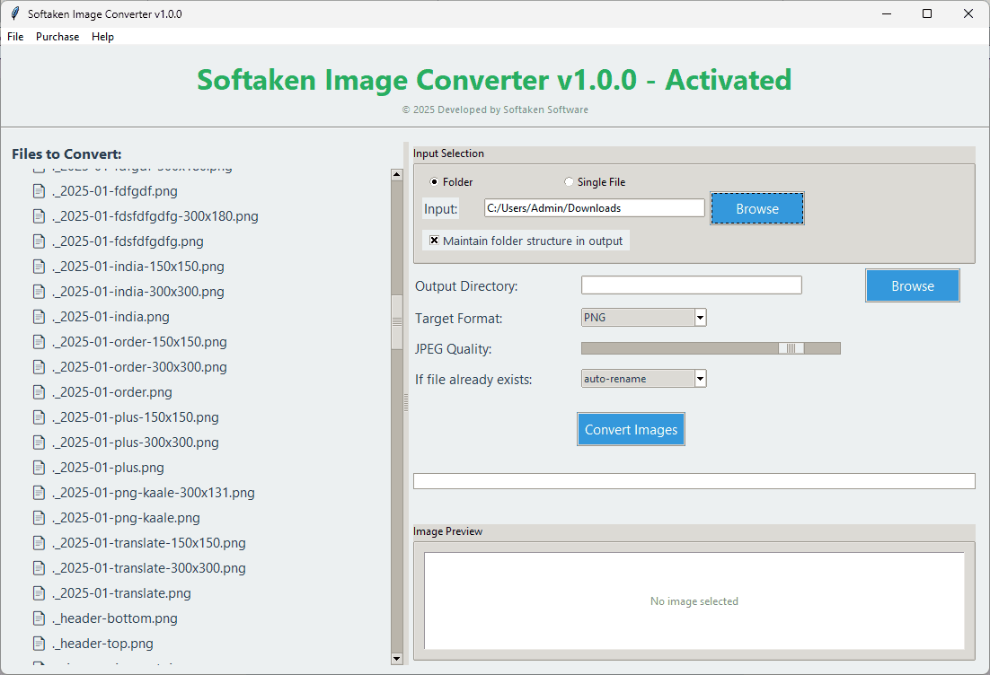Viewport: 990px width, 675px height.
Task: Click the Input path text field
Action: click(594, 208)
